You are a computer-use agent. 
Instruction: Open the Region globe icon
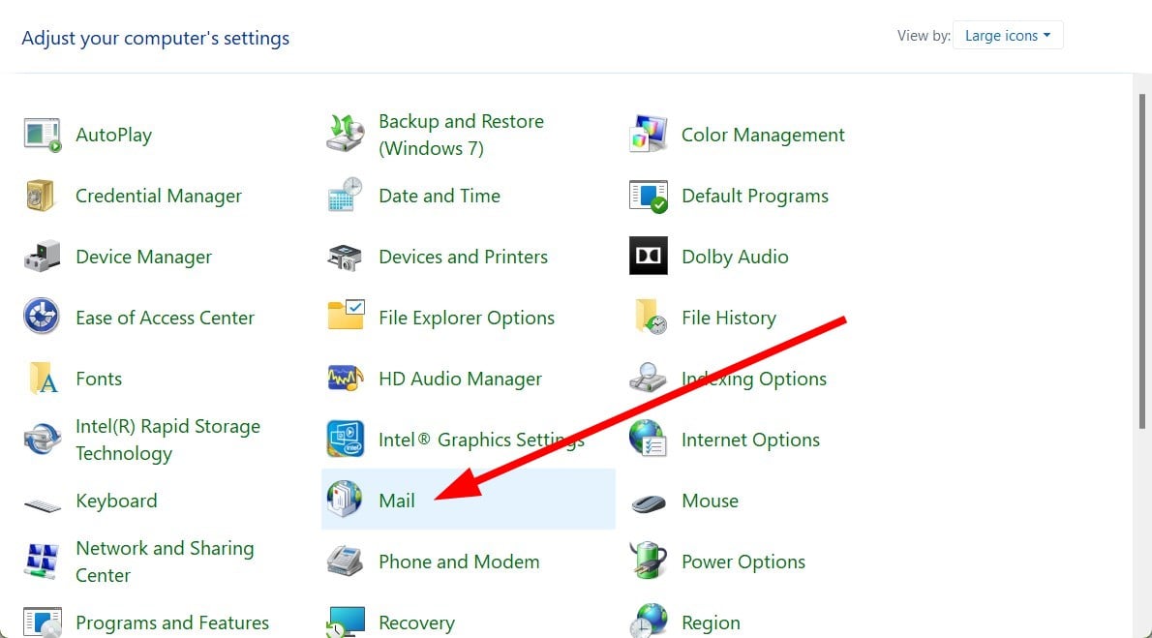[x=648, y=621]
